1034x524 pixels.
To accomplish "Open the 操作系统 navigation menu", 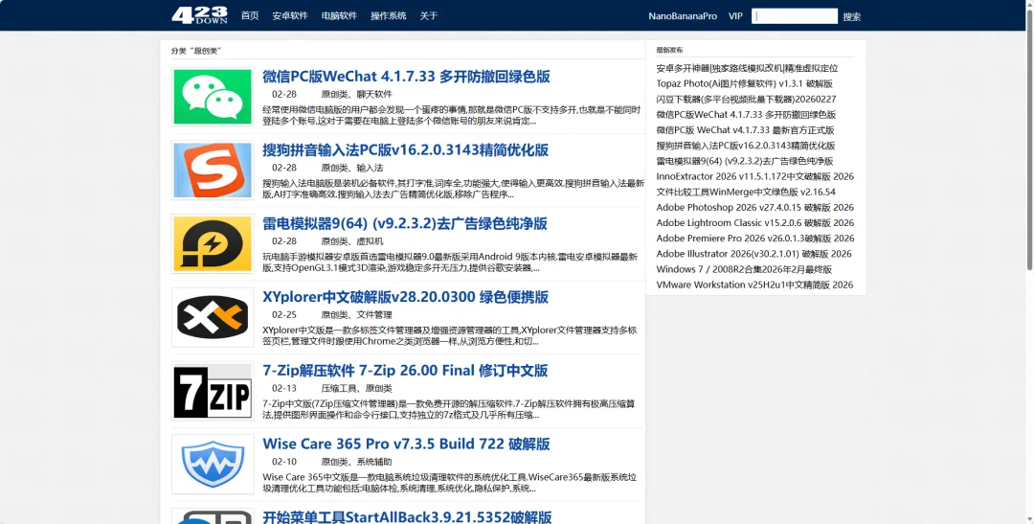I will 389,16.
